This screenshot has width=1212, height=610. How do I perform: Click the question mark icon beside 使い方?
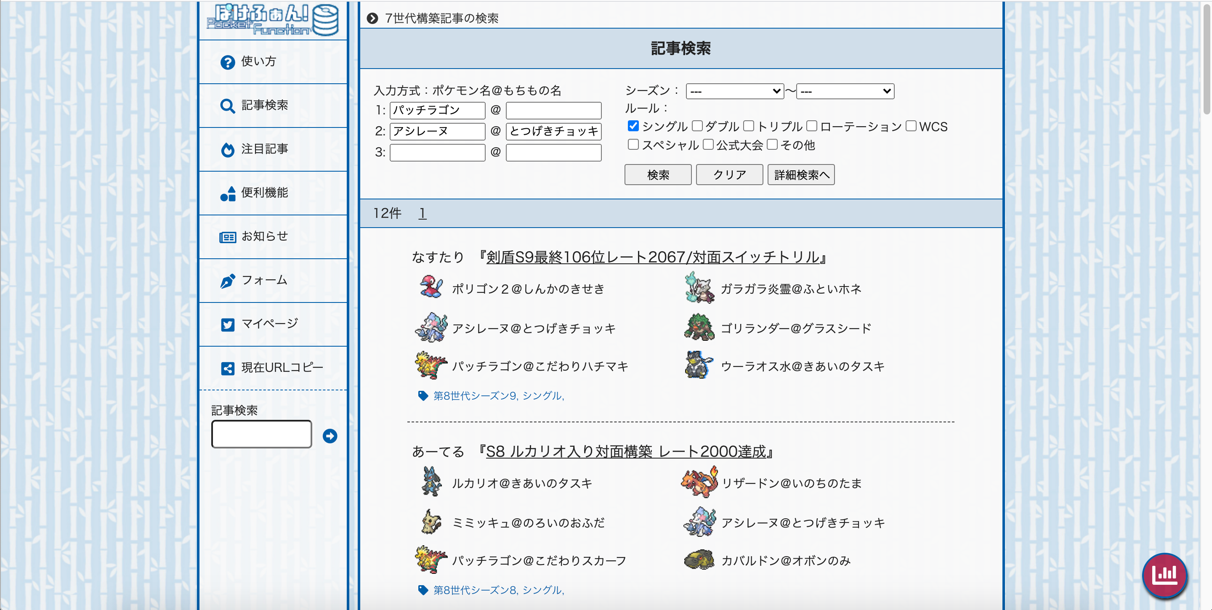[x=228, y=62]
